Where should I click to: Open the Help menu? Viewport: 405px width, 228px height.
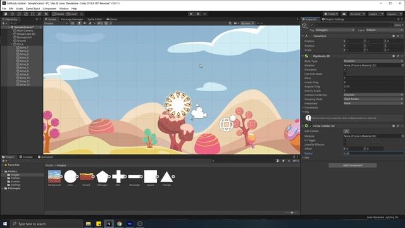(74, 8)
